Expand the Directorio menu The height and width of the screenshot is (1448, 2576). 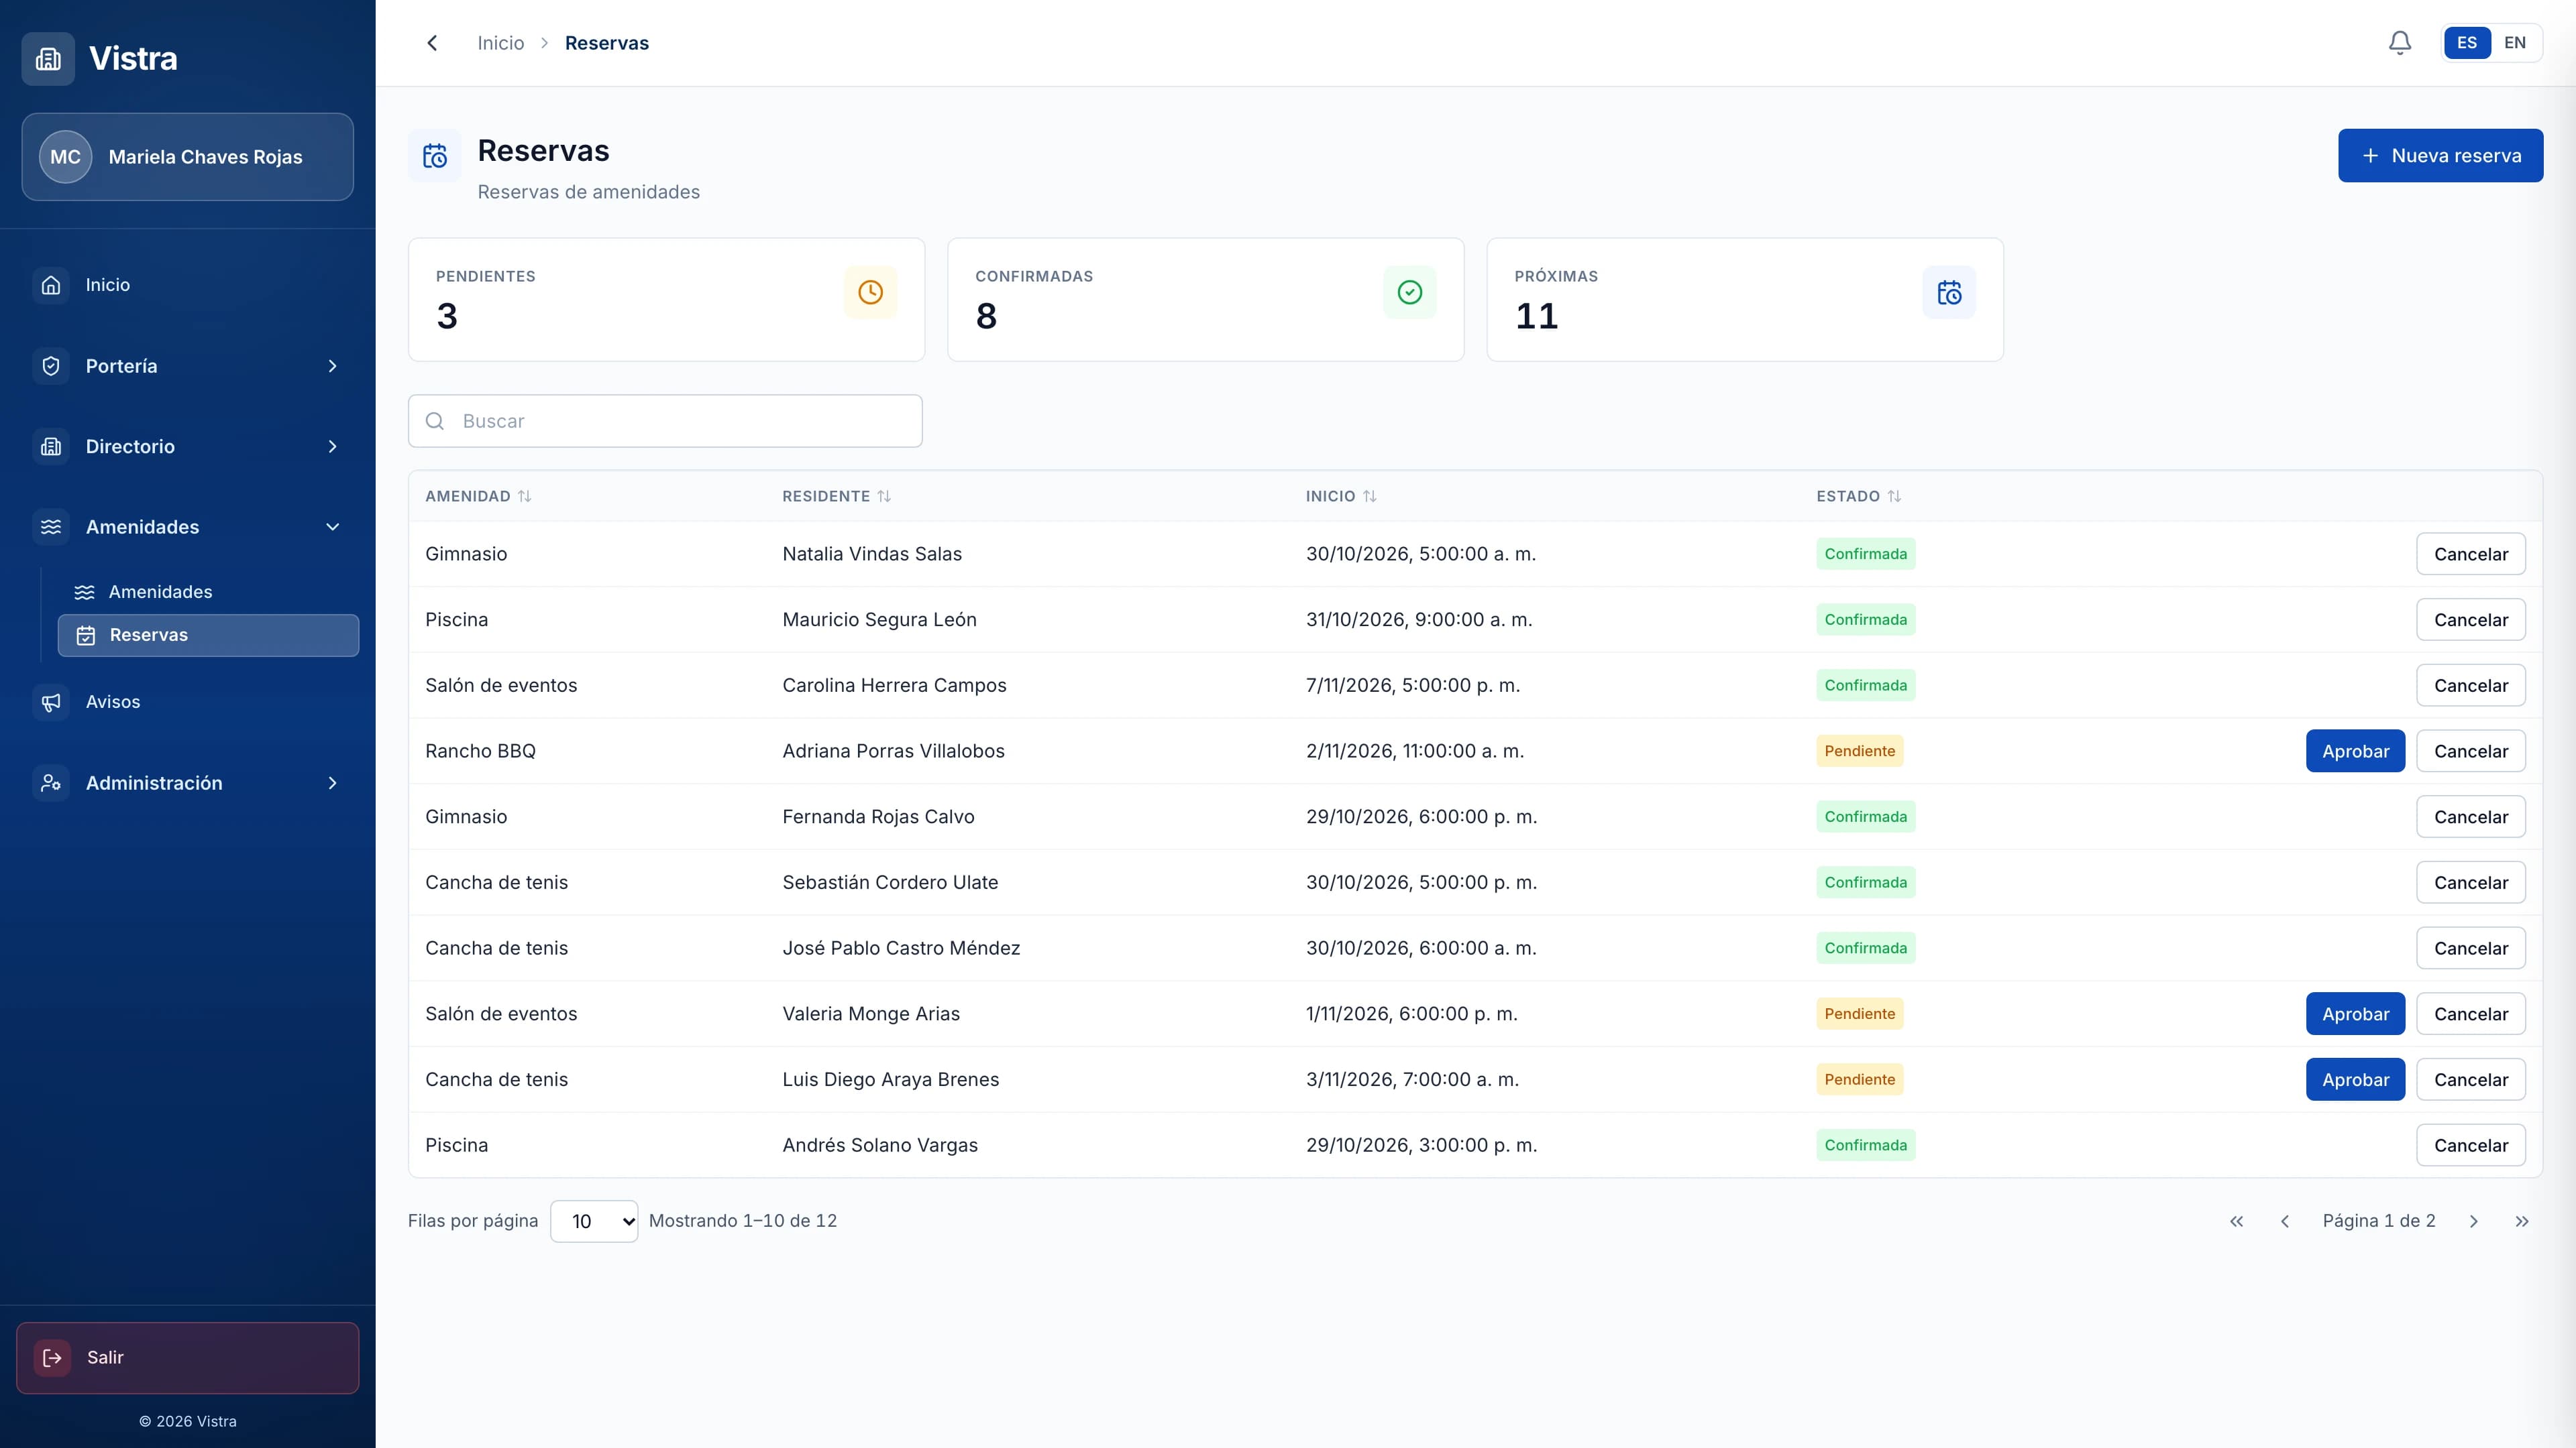pos(188,446)
